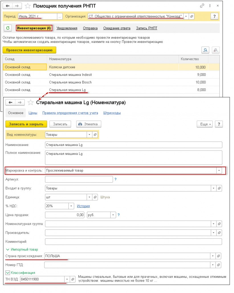
Task: Select the Основное tab of the item
Action: tap(16, 113)
